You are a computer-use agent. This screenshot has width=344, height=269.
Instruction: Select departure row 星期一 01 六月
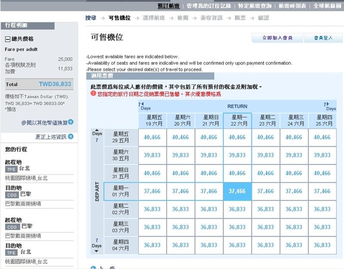(x=121, y=191)
